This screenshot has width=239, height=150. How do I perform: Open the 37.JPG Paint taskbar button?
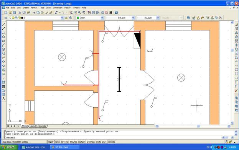64,147
